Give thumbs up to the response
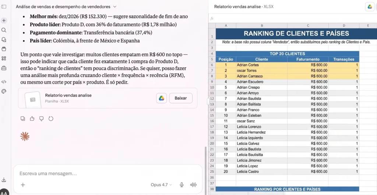This screenshot has height=195, width=377. (x=32, y=119)
